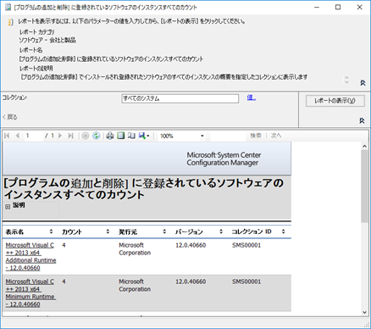Screen dimensions: 371x329
Task: Click the 次へ next link
Action: (276, 136)
